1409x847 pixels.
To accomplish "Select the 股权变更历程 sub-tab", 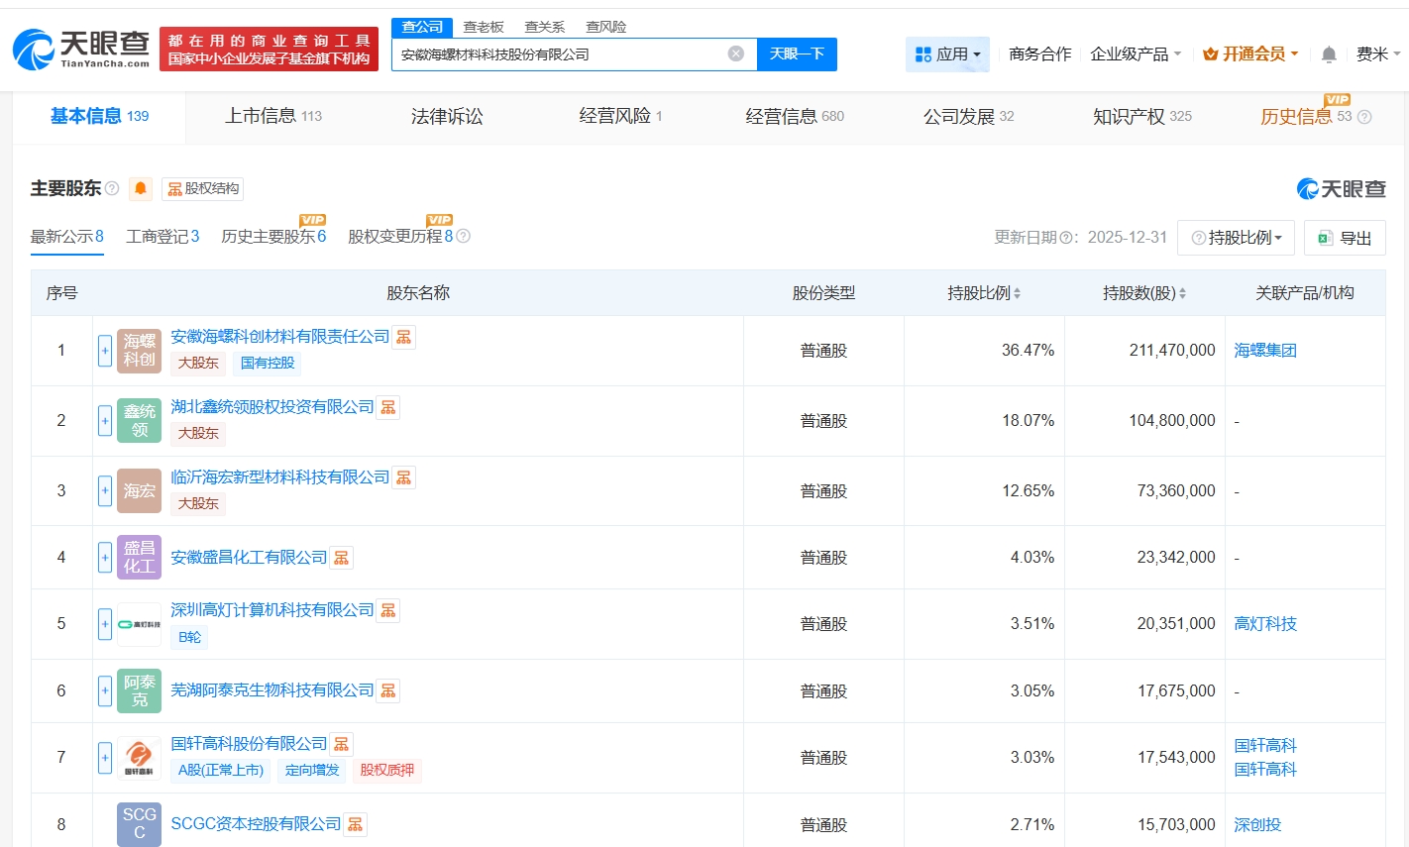I will click(400, 236).
